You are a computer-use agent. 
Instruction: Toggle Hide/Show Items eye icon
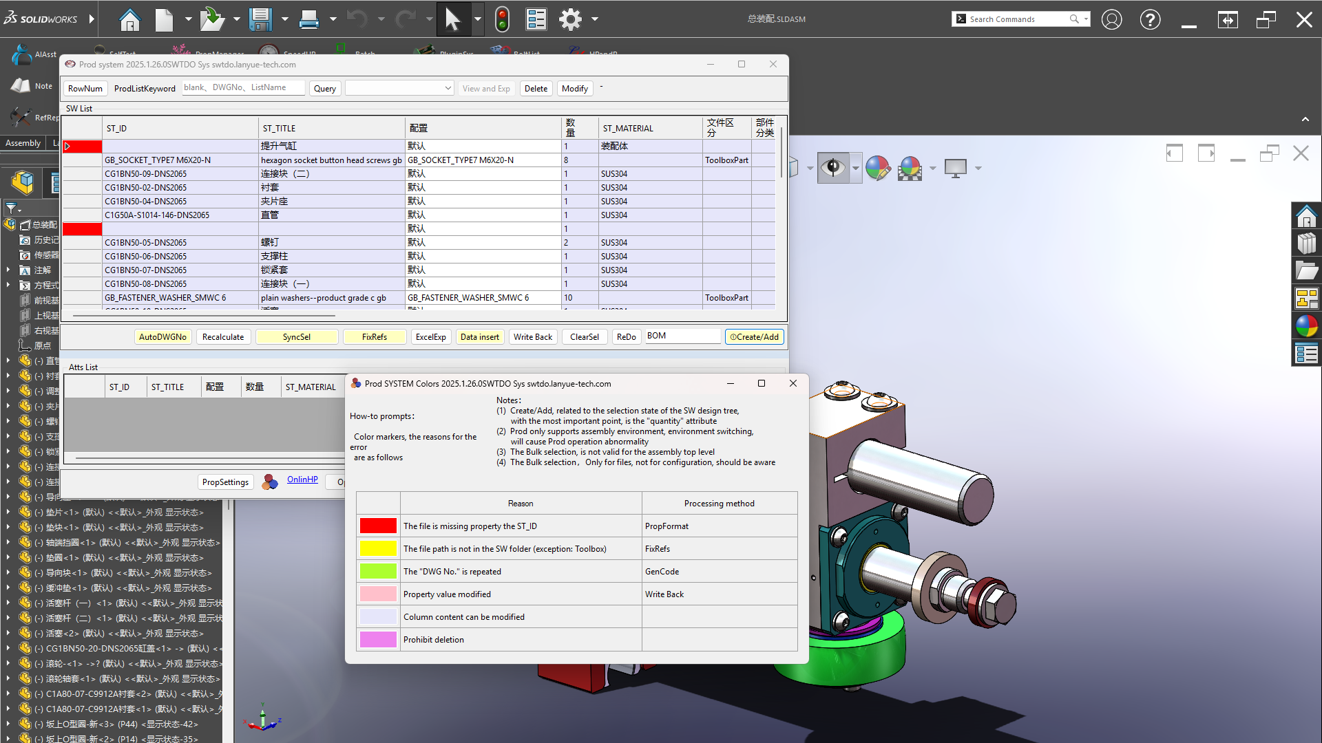(833, 168)
